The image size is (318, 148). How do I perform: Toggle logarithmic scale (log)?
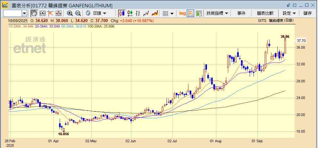point(182,13)
